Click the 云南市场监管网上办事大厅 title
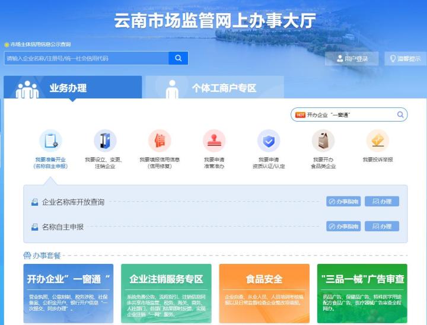Screen dimensions: 427x325 point(215,20)
